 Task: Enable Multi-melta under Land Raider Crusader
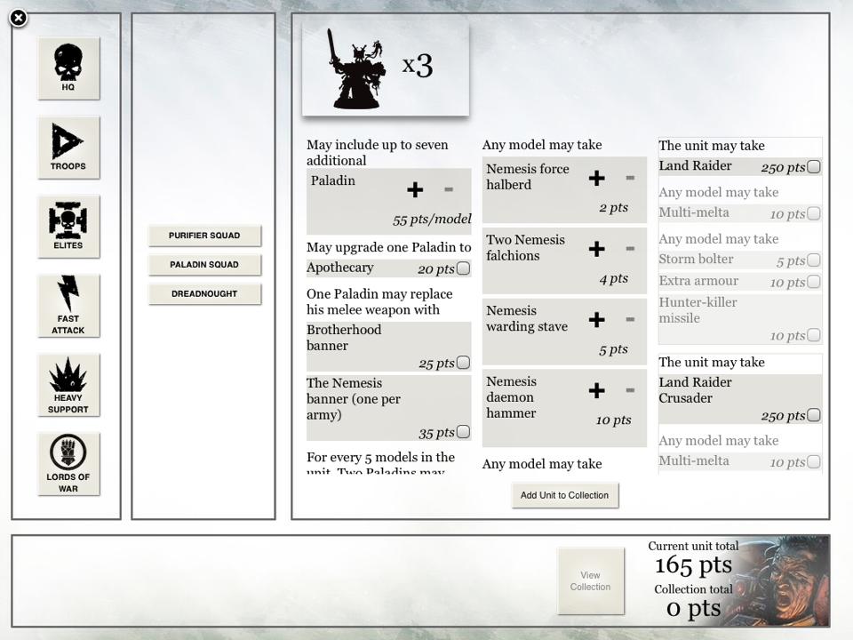coord(813,461)
